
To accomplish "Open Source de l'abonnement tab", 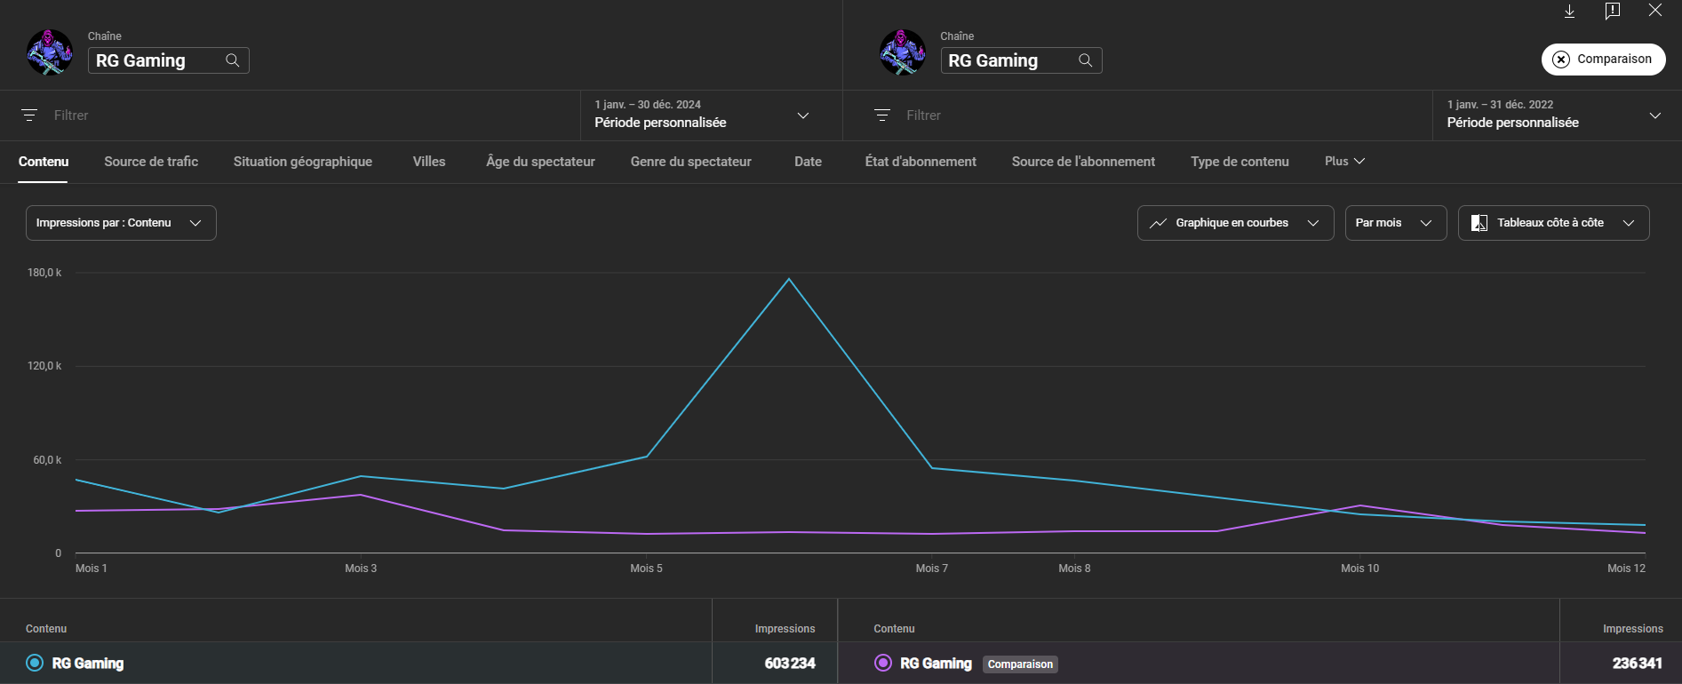I will [1083, 162].
